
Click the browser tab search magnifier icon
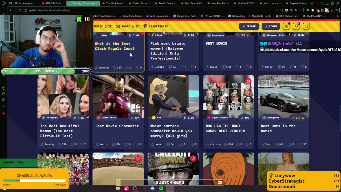[x=322, y=3]
